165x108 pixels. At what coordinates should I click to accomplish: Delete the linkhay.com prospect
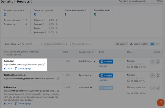pyautogui.click(x=158, y=88)
